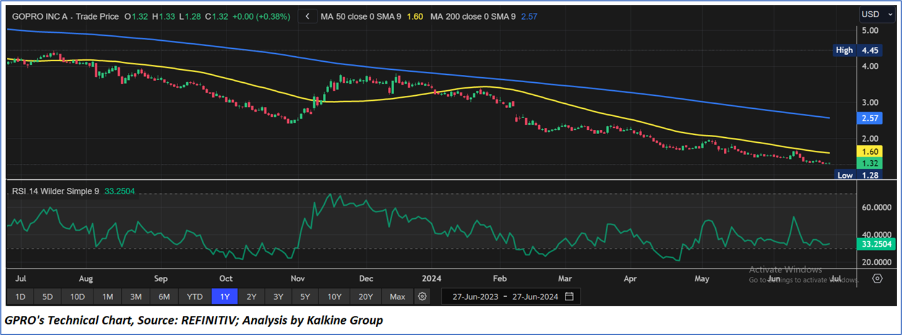The height and width of the screenshot is (335, 902).
Task: Open chart axis settings icon at bottom right
Action: (x=877, y=278)
